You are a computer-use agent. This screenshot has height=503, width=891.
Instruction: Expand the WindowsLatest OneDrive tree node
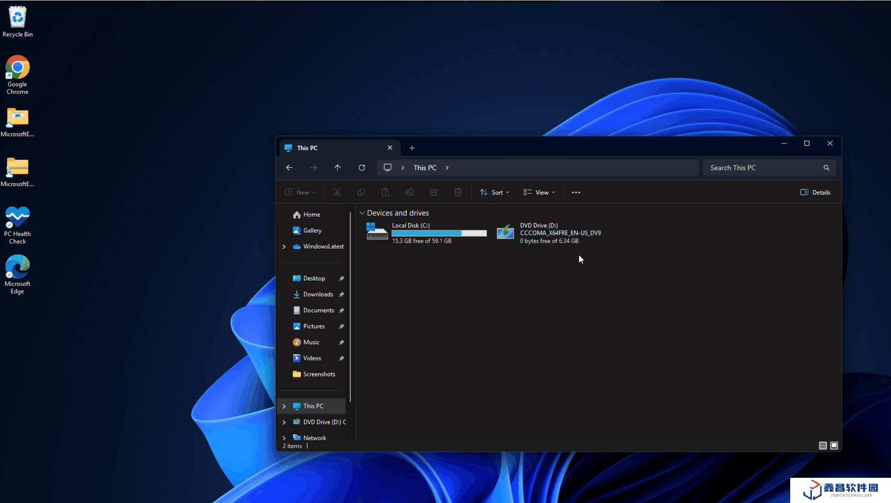point(284,246)
